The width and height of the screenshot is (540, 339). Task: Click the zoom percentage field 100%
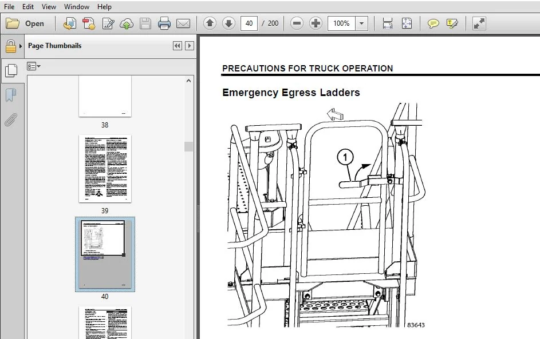click(x=341, y=23)
